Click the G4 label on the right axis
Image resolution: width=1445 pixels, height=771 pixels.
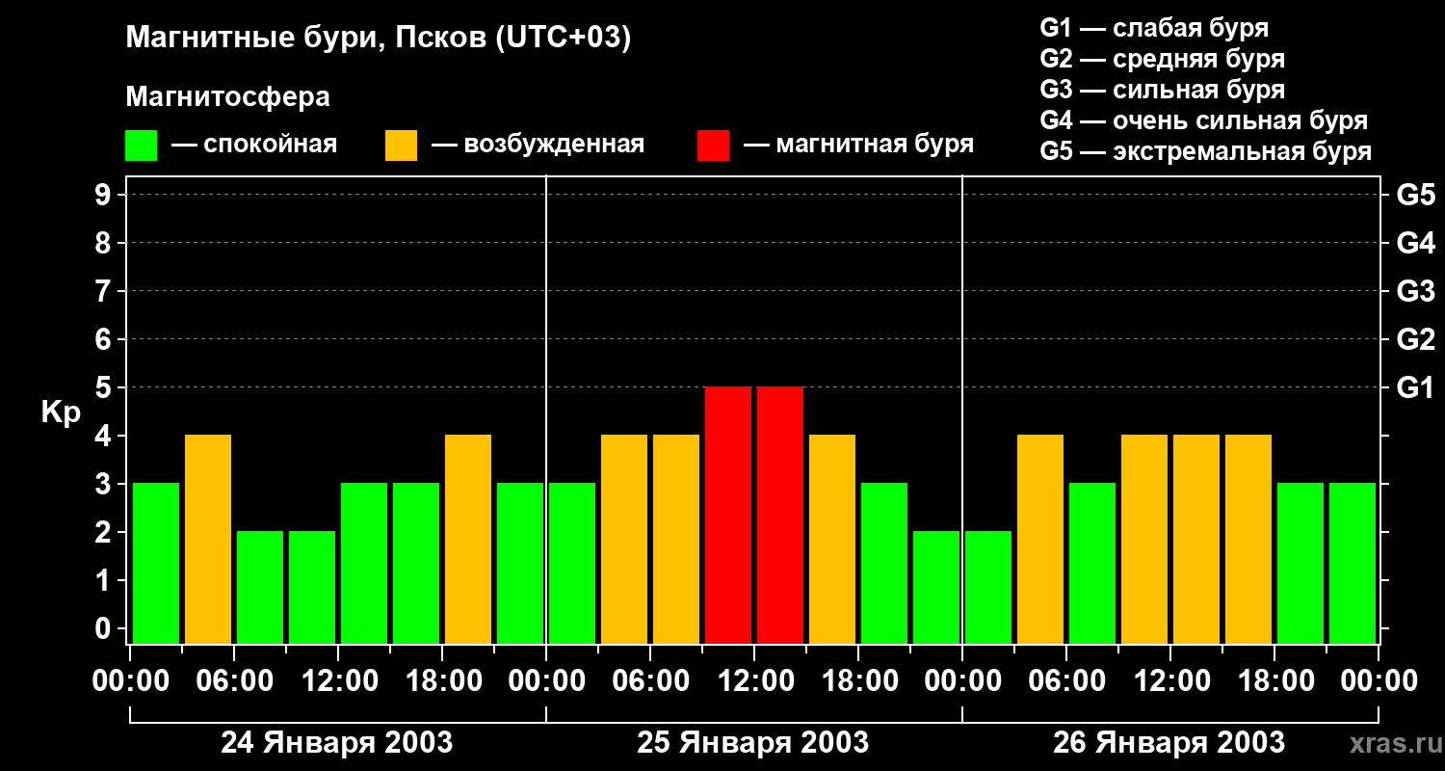coord(1415,243)
